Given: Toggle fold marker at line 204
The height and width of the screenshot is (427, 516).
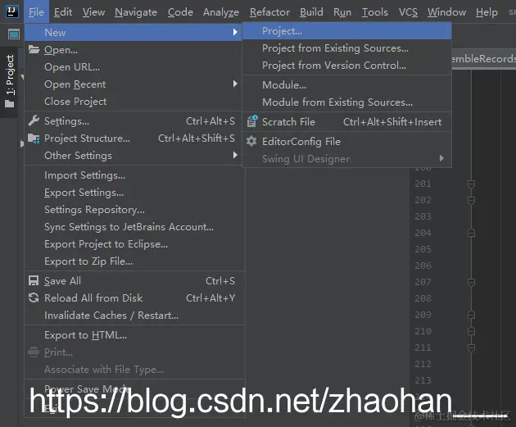Looking at the screenshot, I should [471, 233].
